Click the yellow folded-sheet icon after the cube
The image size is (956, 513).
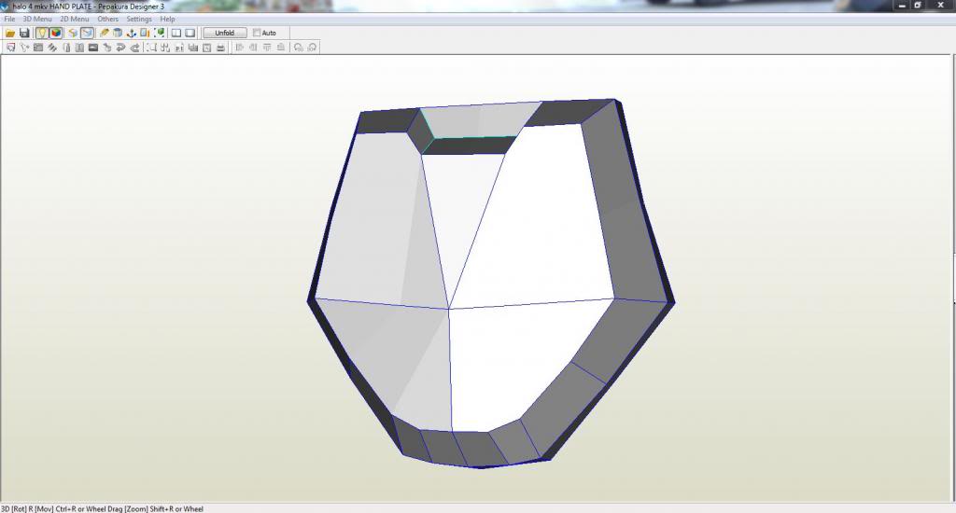[73, 33]
